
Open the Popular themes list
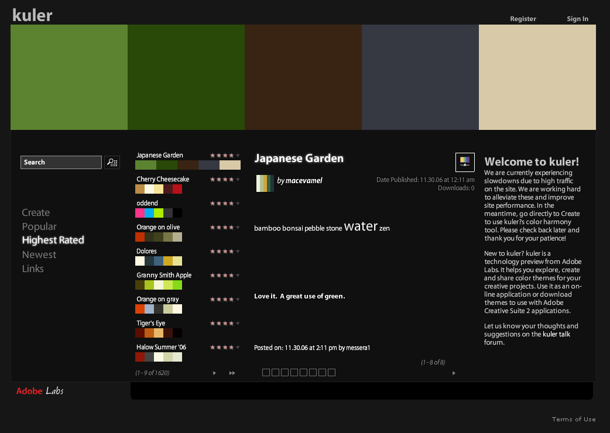[39, 226]
